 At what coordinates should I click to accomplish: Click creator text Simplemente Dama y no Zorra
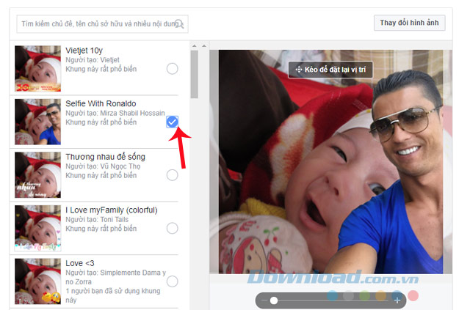(x=116, y=277)
